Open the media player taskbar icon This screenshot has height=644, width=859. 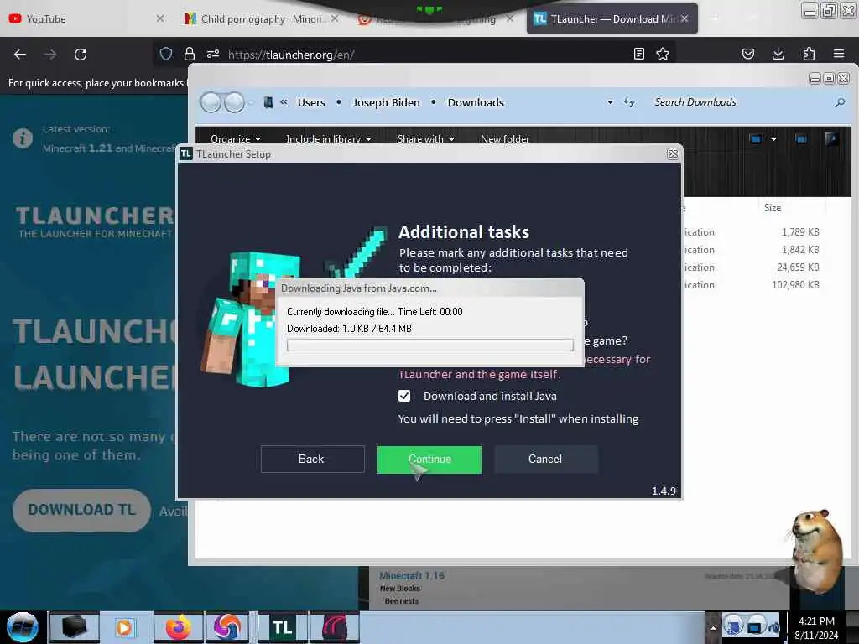point(124,627)
